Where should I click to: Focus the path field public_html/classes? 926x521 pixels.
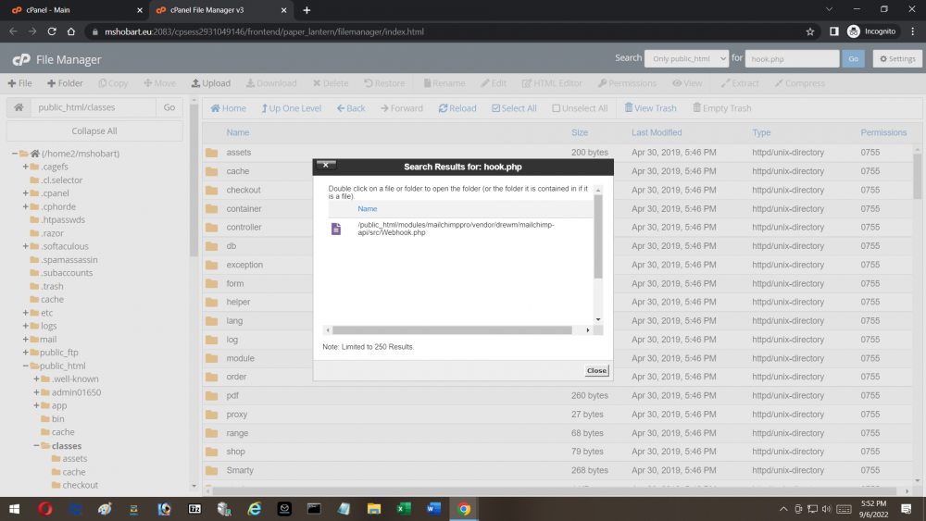[94, 107]
